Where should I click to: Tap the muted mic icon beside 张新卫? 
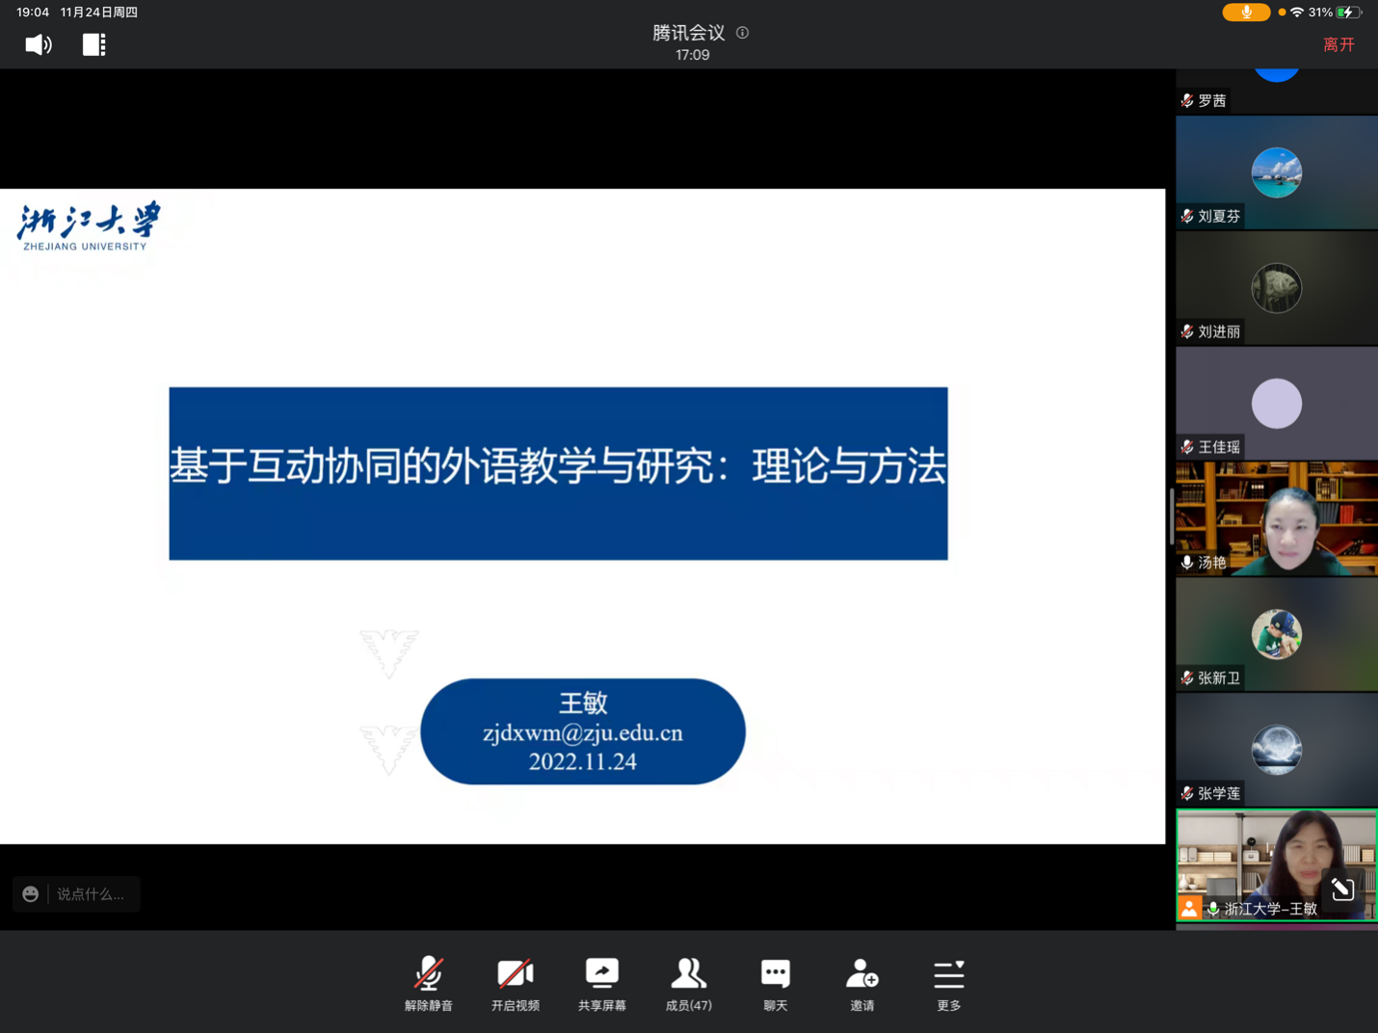[x=1187, y=678]
